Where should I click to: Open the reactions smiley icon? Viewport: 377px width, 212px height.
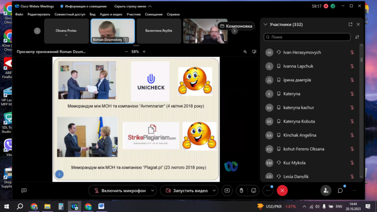pos(253,190)
